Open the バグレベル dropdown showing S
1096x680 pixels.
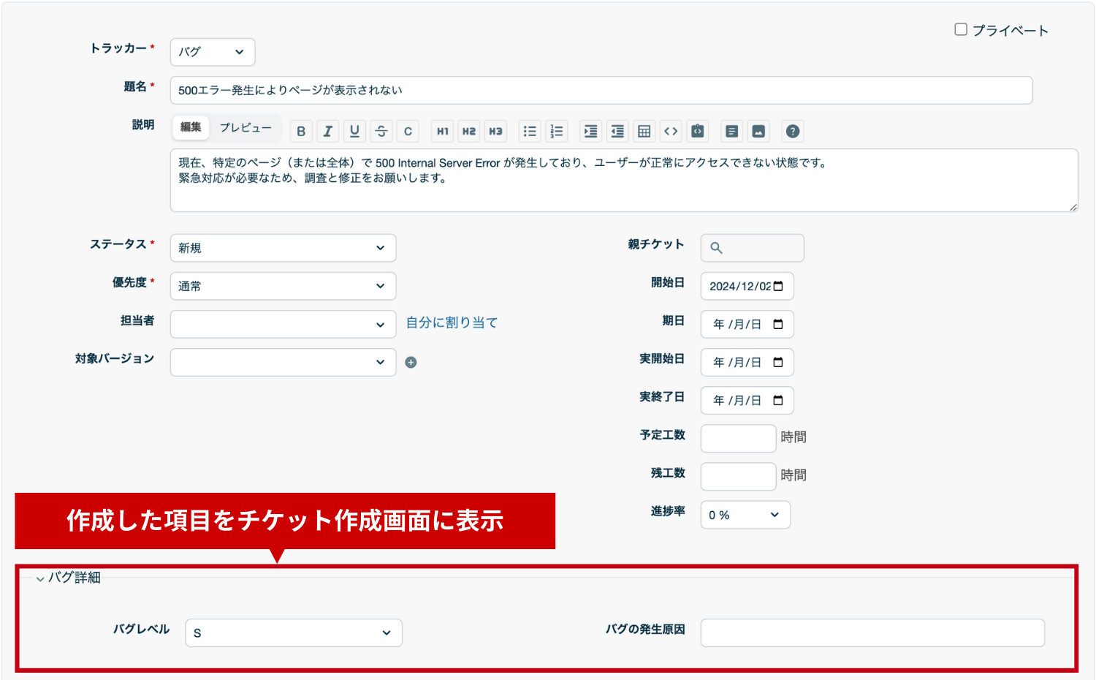(x=294, y=633)
